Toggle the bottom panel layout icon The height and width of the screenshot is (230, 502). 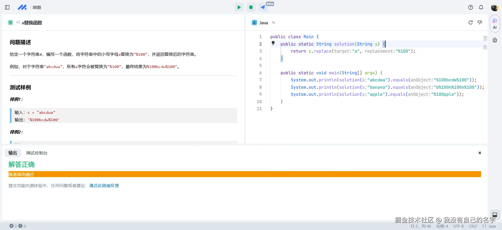(x=495, y=215)
